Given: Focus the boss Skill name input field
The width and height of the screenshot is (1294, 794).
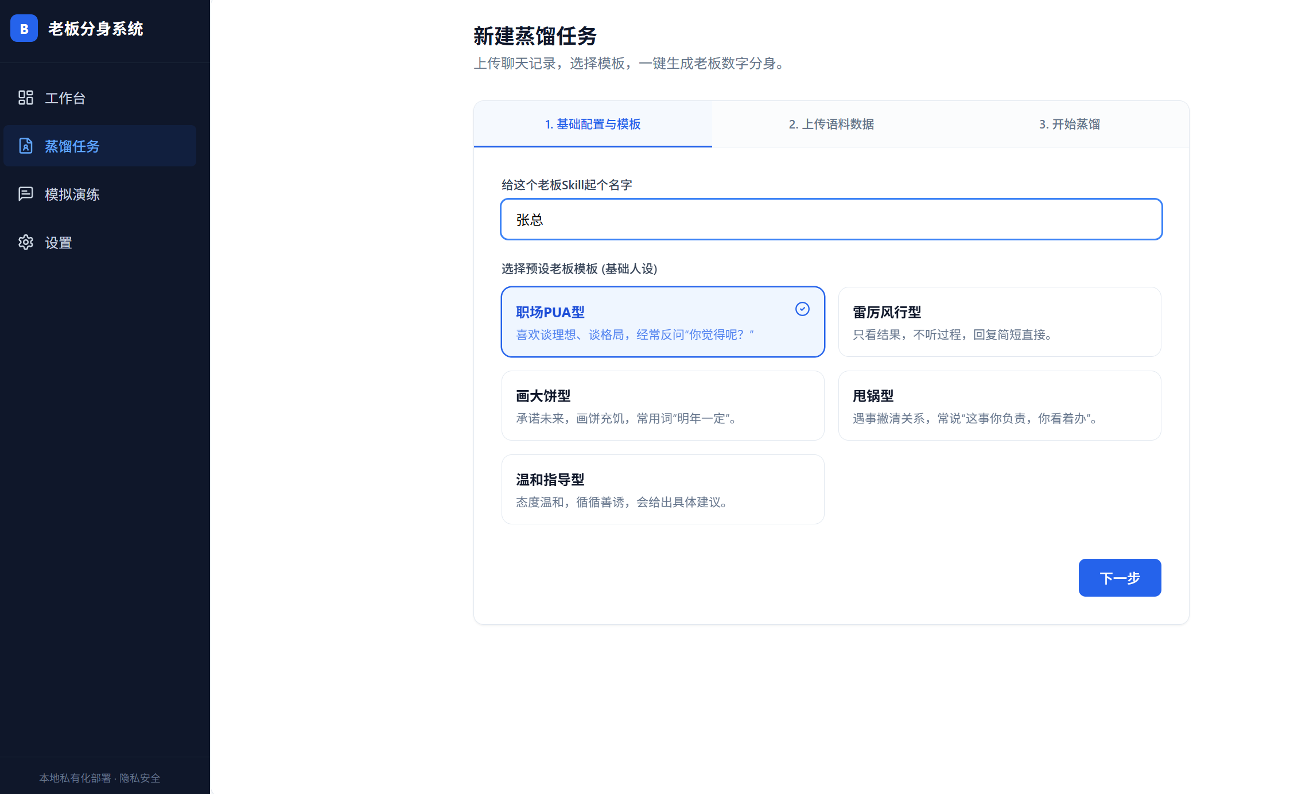Looking at the screenshot, I should click(831, 219).
